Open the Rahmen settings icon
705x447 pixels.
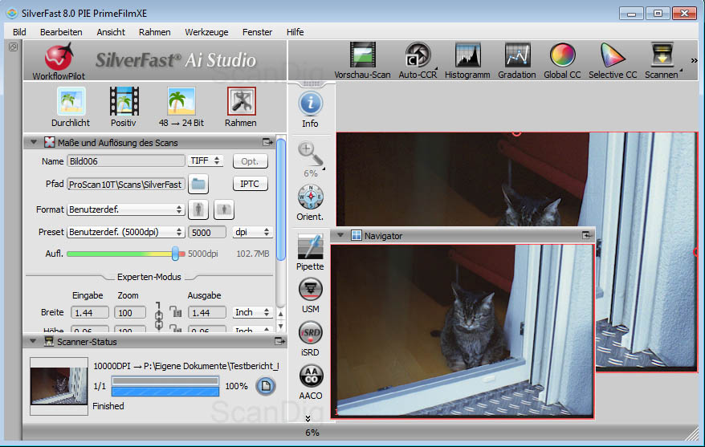click(241, 107)
